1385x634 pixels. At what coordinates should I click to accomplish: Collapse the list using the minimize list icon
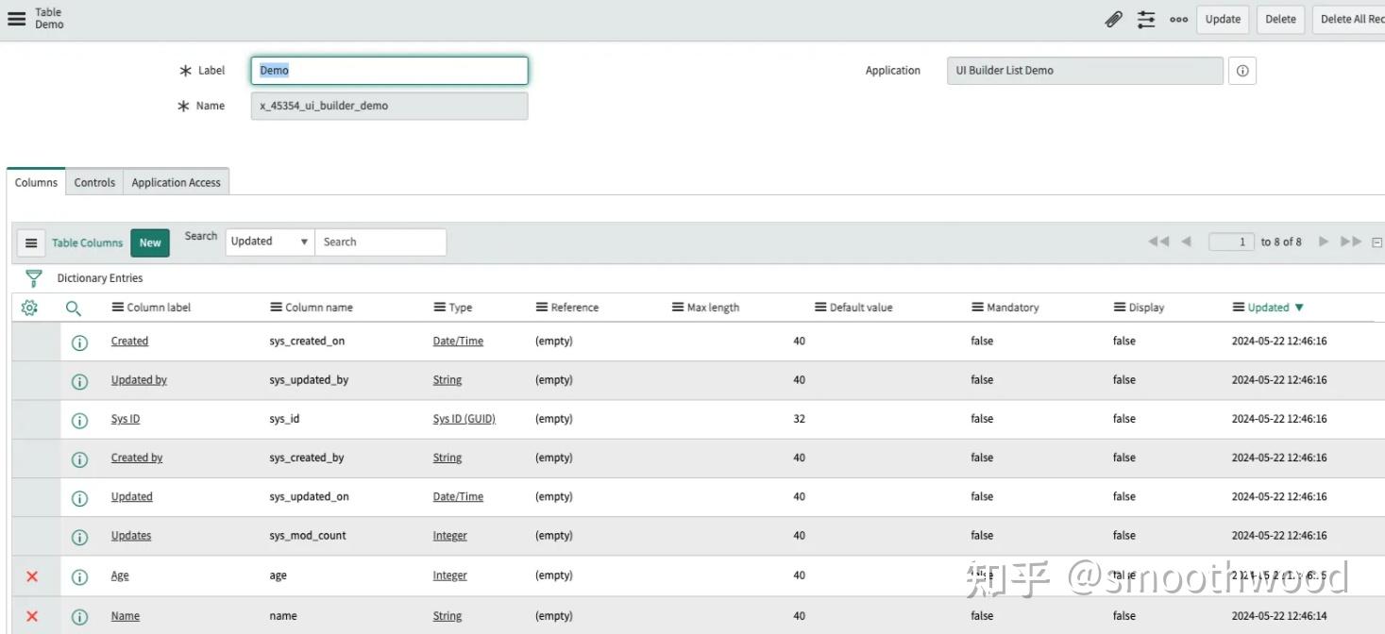pos(1377,242)
